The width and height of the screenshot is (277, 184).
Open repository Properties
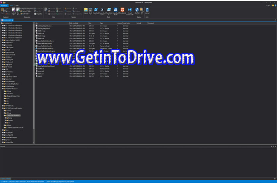point(38,14)
